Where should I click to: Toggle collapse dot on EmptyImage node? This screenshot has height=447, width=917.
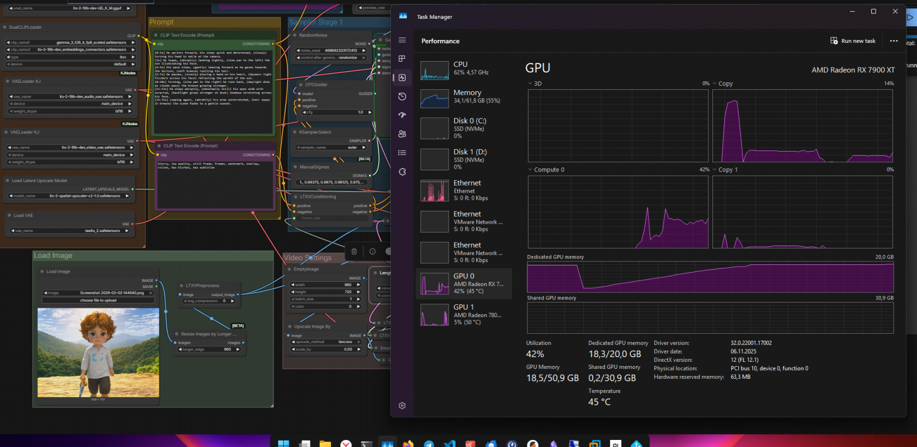tap(289, 269)
